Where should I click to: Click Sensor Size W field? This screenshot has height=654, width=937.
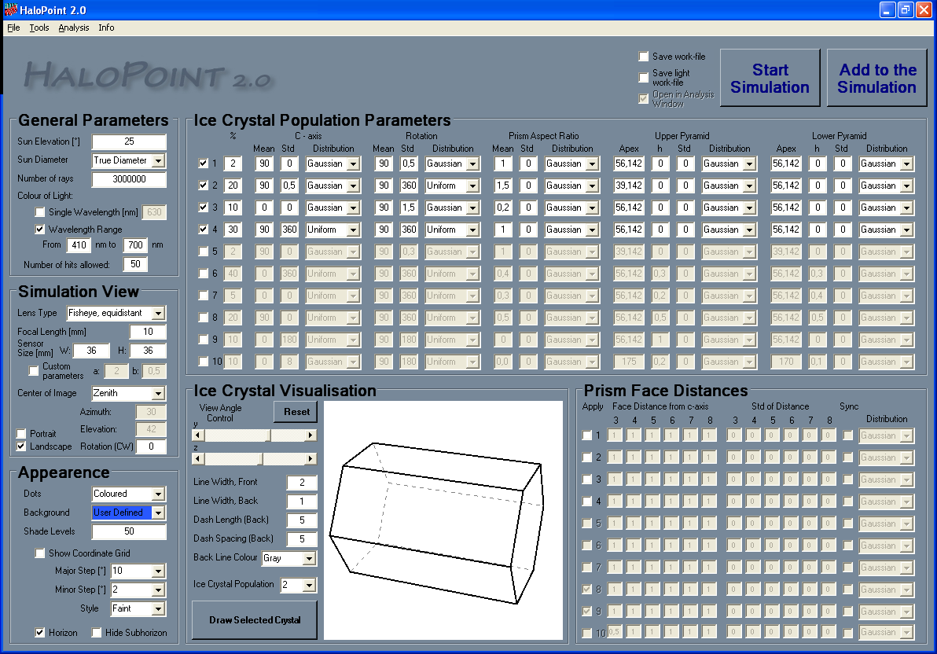point(91,351)
